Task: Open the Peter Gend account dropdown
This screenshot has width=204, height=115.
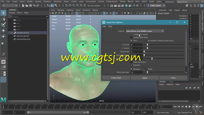Action: (x=156, y=6)
